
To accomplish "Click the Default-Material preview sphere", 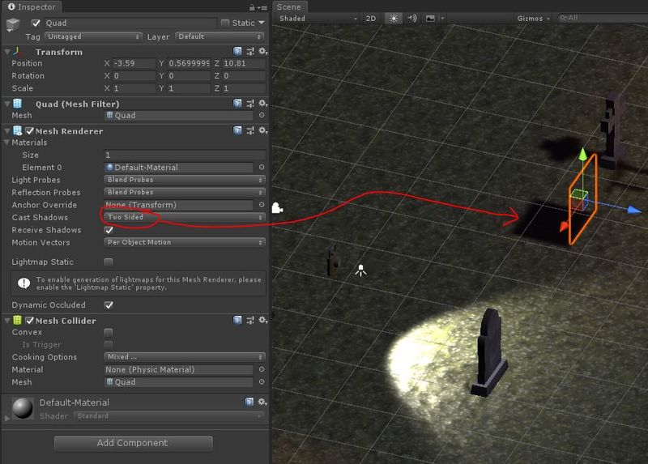I will 23,408.
